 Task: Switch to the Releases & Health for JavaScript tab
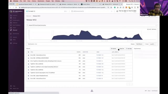[x=48, y=4]
